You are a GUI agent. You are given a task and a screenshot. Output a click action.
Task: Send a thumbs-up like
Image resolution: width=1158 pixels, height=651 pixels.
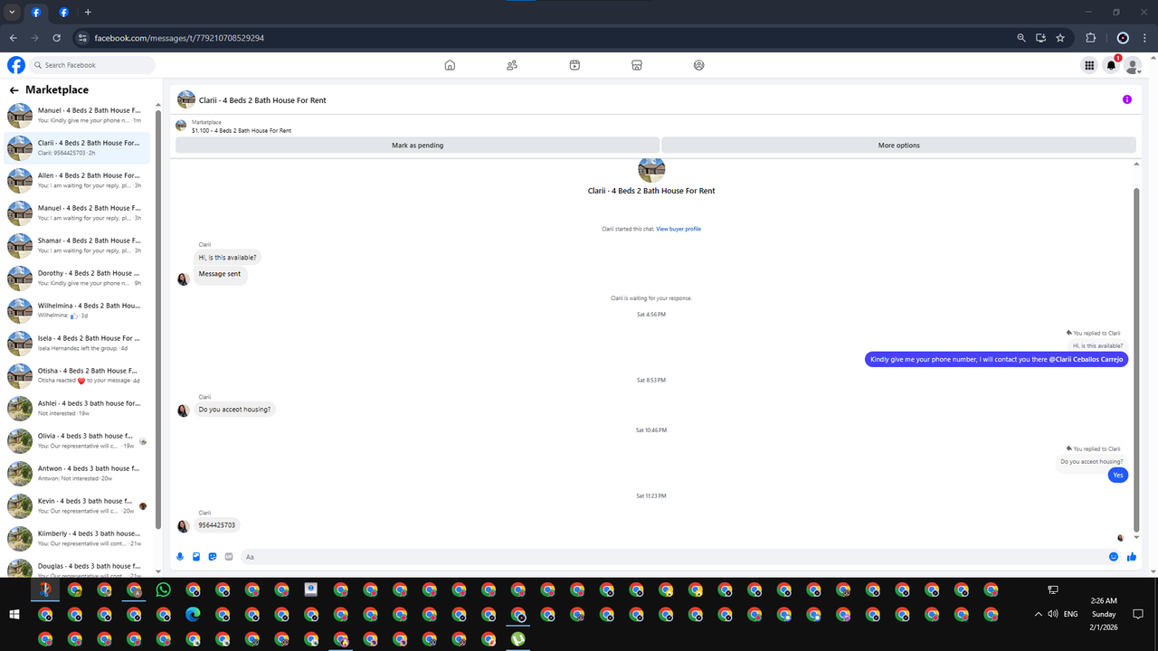click(x=1132, y=557)
